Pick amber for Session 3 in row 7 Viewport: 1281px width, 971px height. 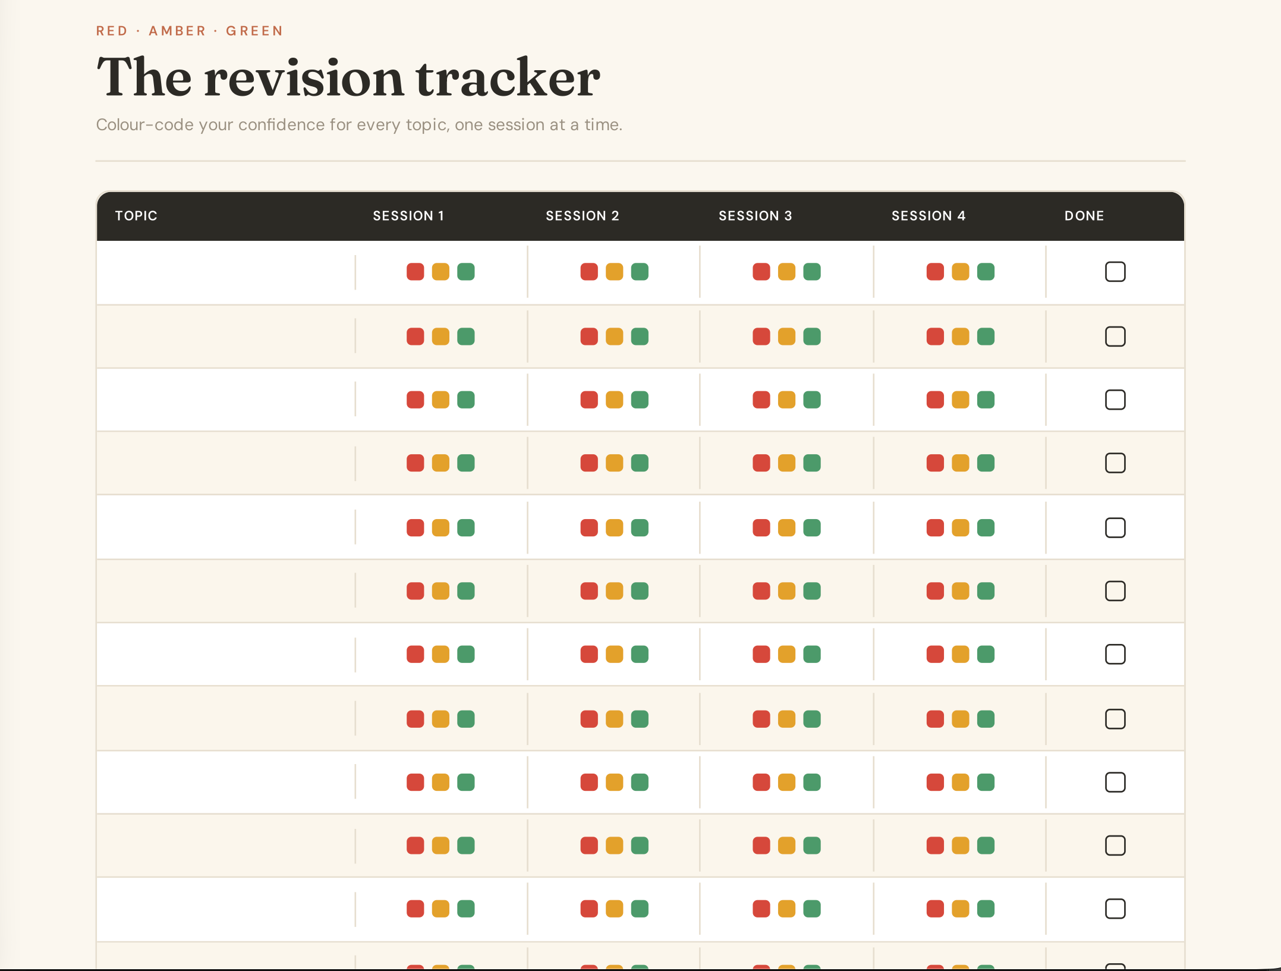tap(787, 654)
